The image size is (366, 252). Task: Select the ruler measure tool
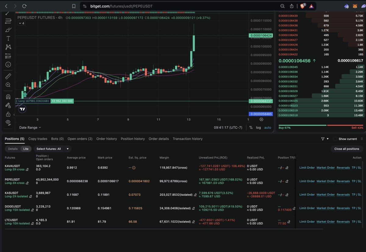pos(8,76)
